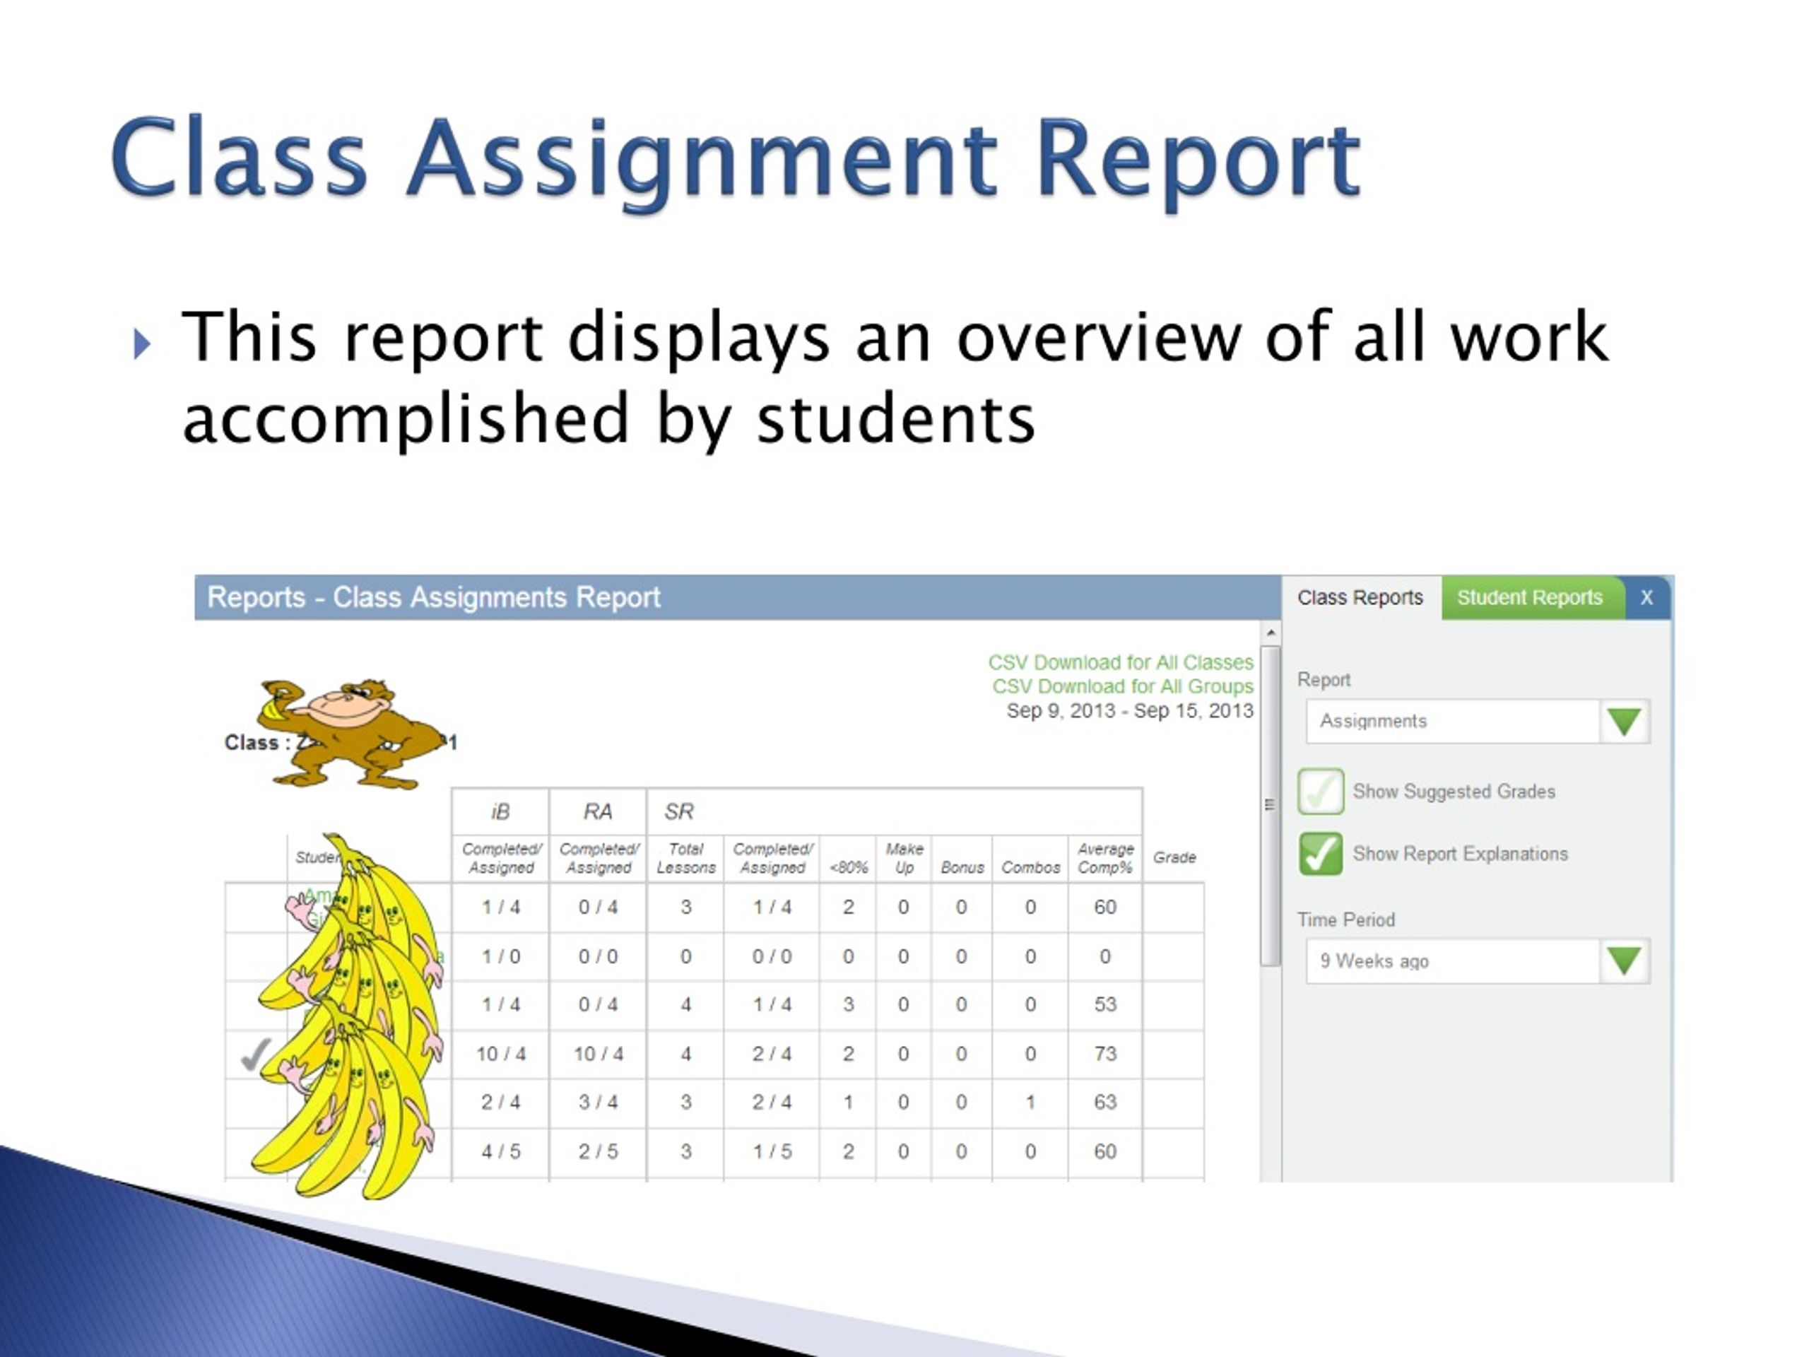The image size is (1809, 1357).
Task: Open the Assignments report dropdown
Action: coord(1477,722)
